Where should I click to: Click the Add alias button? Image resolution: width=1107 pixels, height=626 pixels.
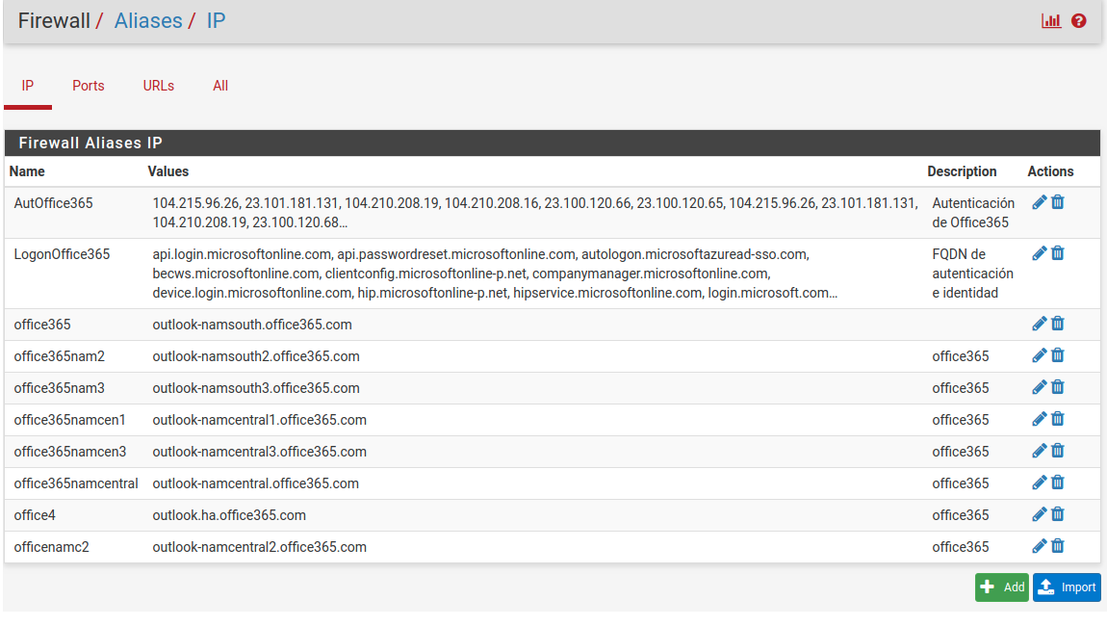click(1002, 587)
